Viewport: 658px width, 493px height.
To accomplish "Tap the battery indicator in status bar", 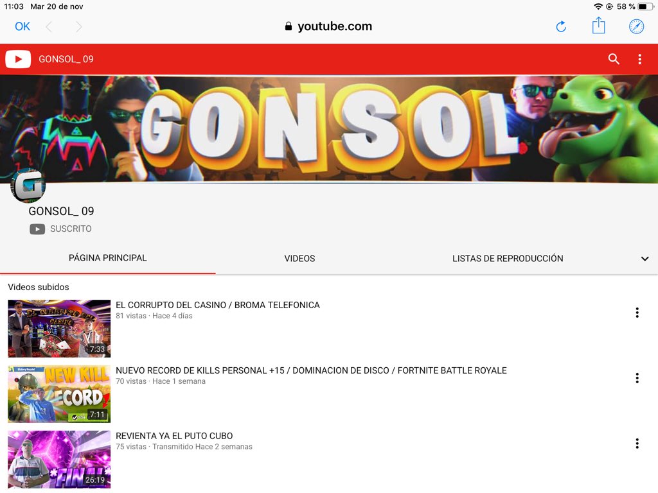I will pos(645,6).
